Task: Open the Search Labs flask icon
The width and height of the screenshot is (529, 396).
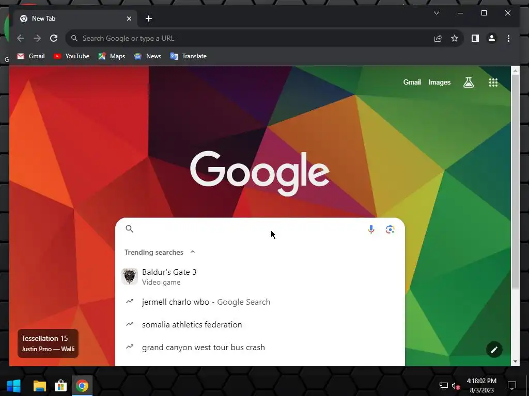Action: pos(468,82)
